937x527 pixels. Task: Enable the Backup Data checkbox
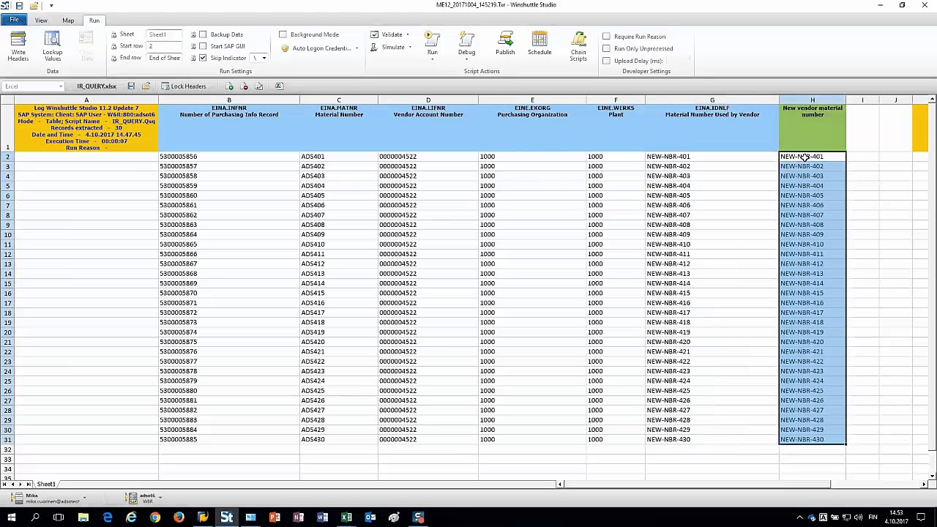tap(203, 34)
